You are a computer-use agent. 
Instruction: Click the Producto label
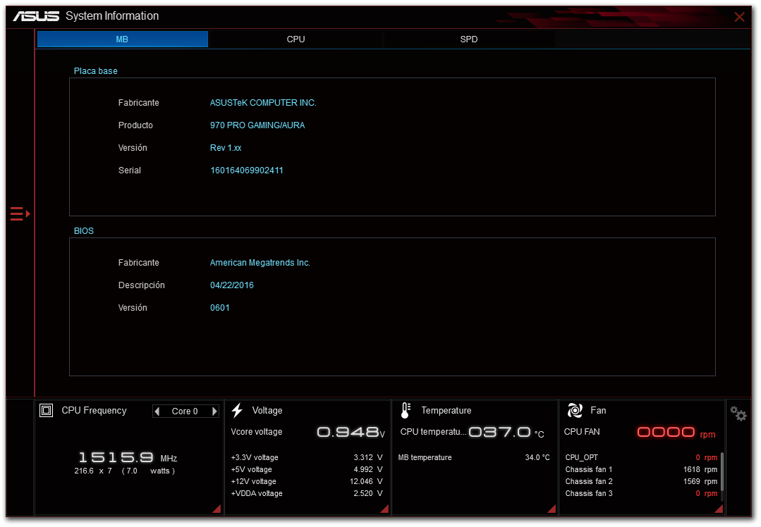tap(135, 125)
